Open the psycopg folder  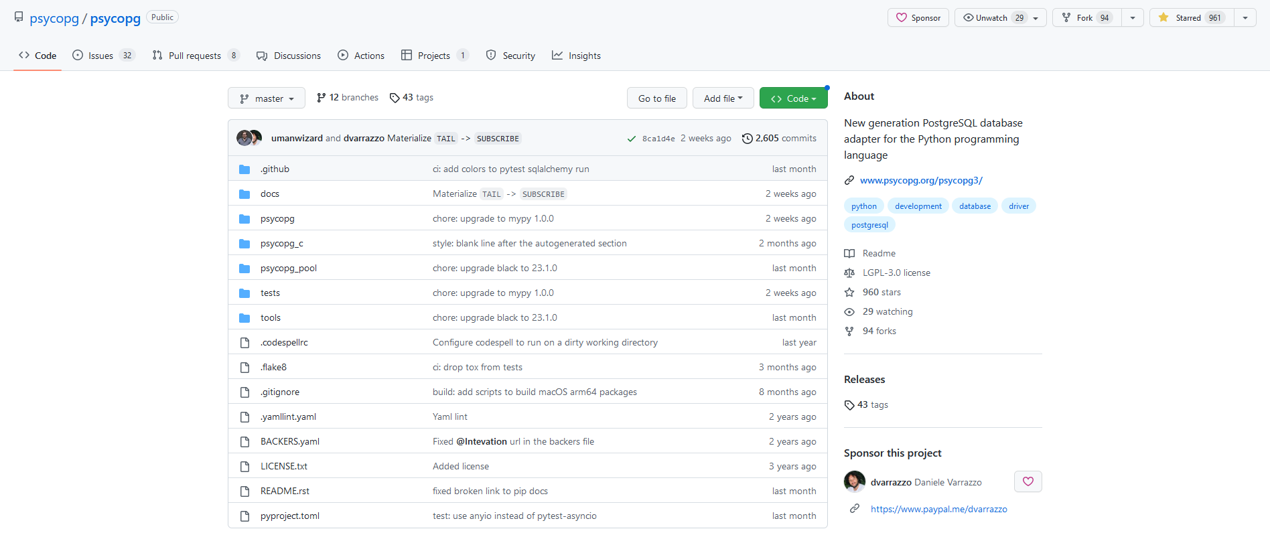coord(277,218)
